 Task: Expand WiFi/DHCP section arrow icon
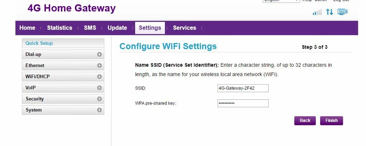pos(99,77)
